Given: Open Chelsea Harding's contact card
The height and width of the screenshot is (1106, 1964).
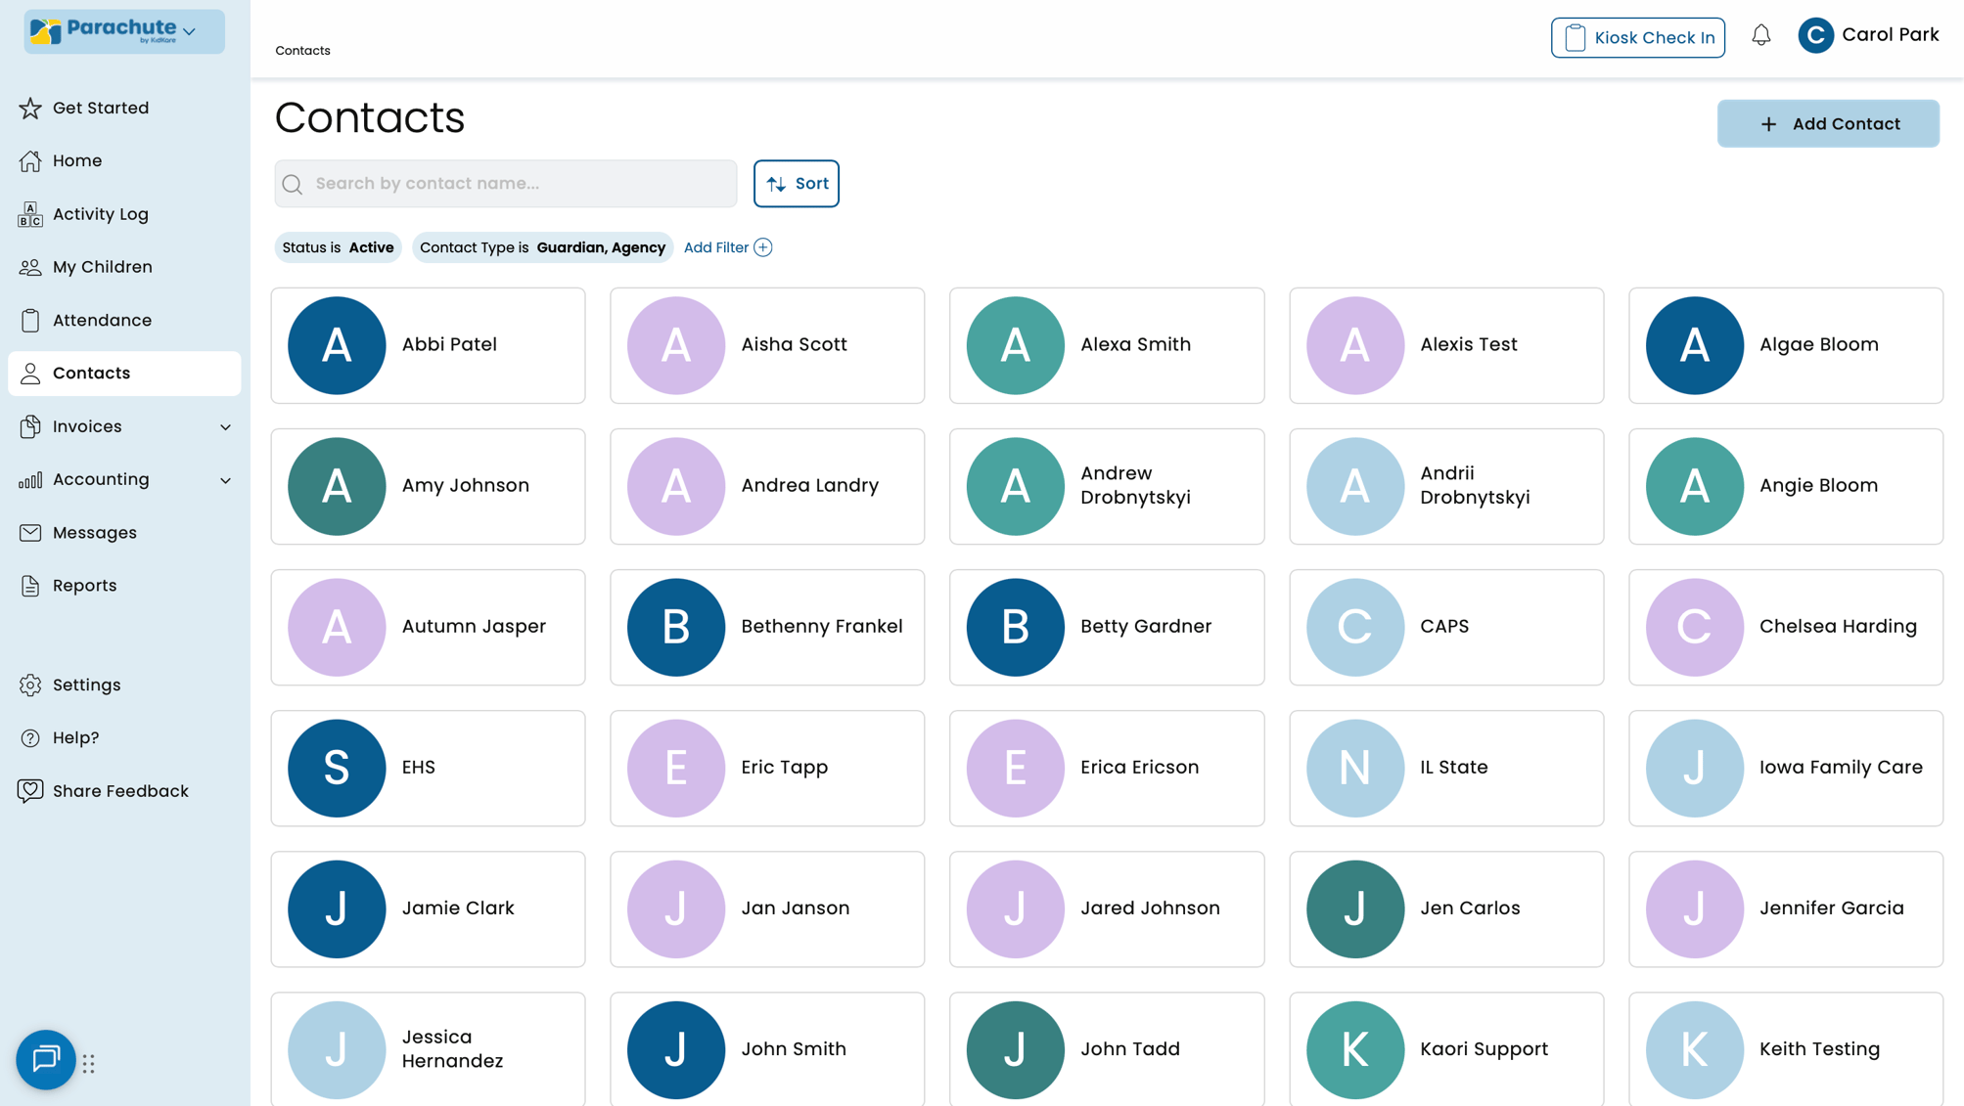Looking at the screenshot, I should pos(1786,627).
